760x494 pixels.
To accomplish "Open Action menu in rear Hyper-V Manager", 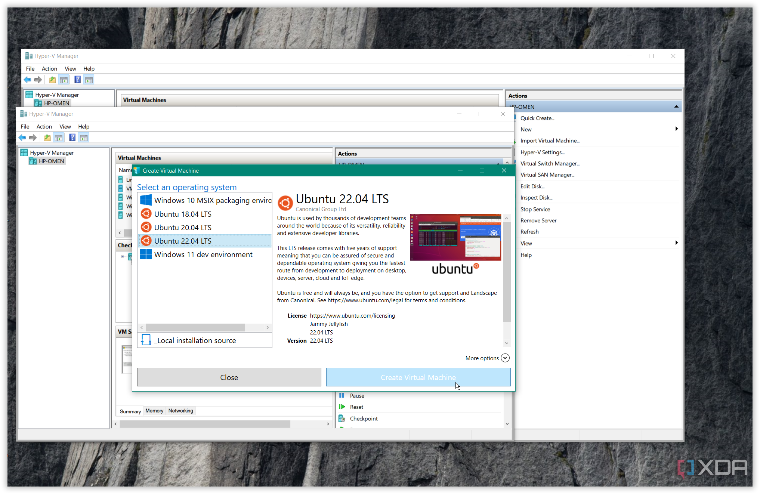I will click(49, 69).
